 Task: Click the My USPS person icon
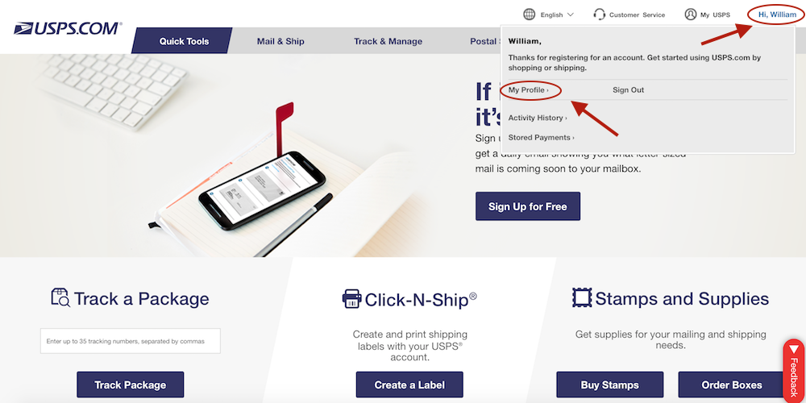point(691,15)
